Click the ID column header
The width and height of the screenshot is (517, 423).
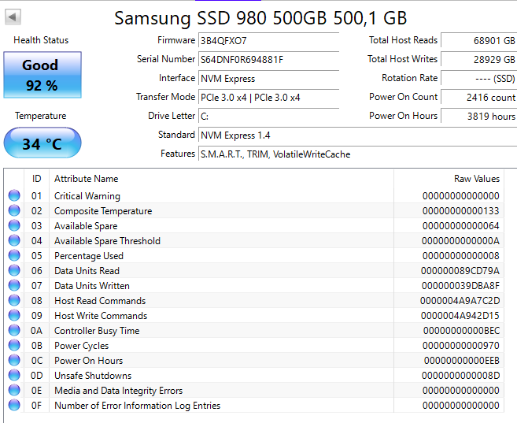[x=37, y=179]
